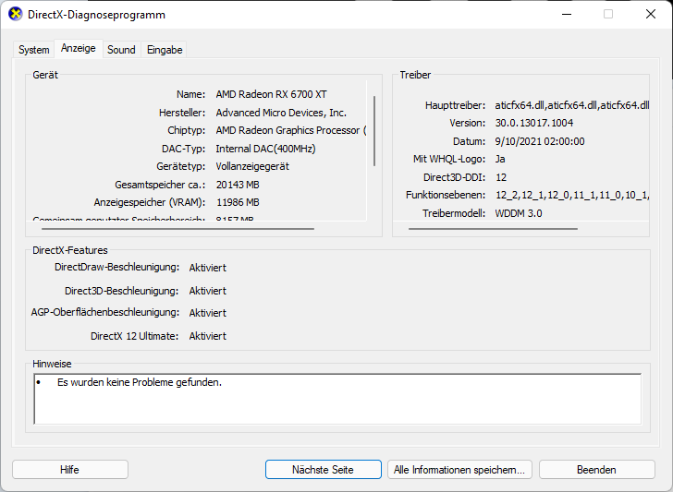Select the Anzeige tab
This screenshot has height=492, width=673.
click(x=78, y=48)
